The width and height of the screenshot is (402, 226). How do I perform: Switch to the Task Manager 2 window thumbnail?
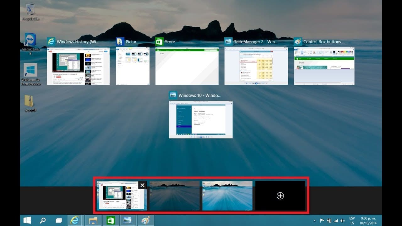coord(256,66)
